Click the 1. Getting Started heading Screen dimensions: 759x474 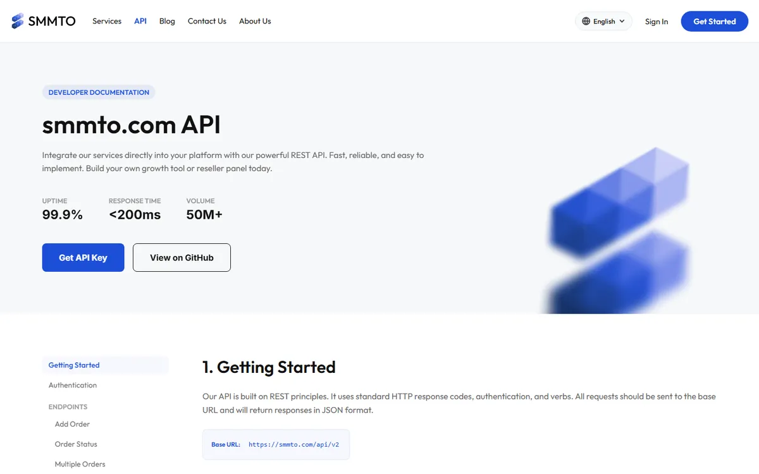269,367
